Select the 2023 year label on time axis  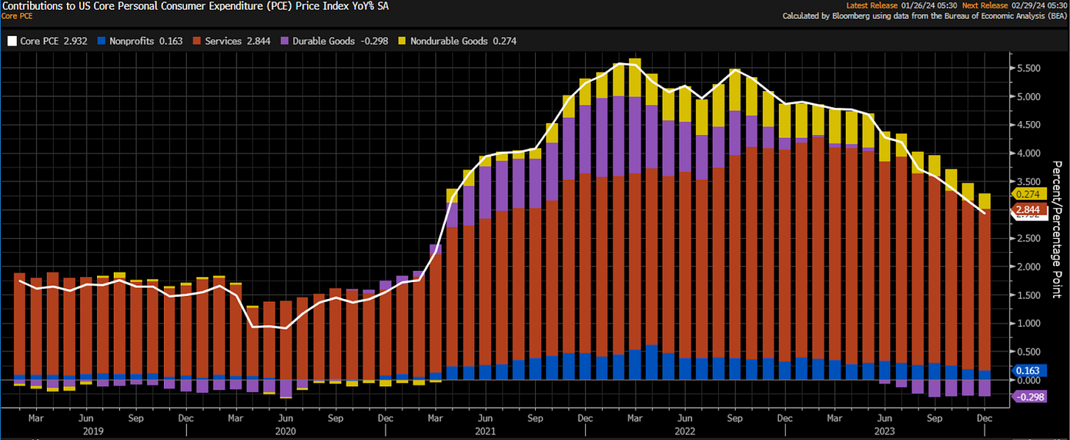coord(886,433)
